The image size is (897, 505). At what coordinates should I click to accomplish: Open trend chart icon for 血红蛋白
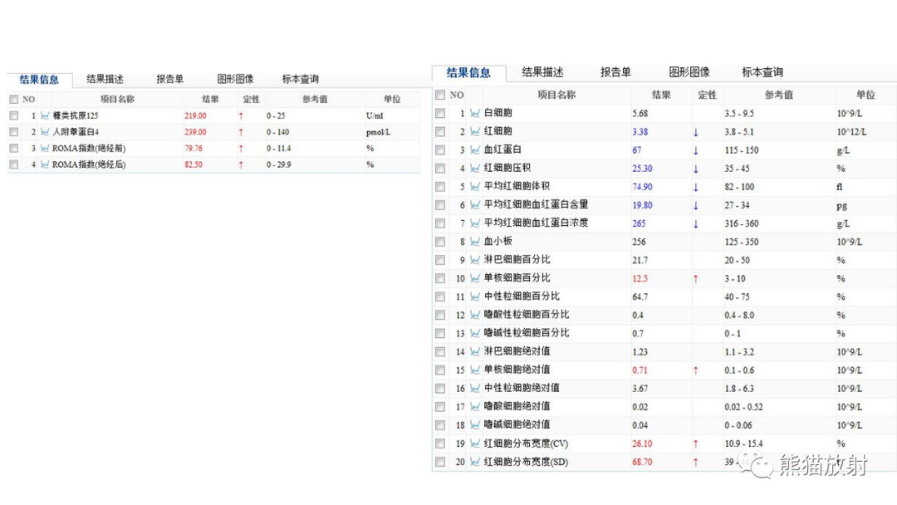[475, 150]
